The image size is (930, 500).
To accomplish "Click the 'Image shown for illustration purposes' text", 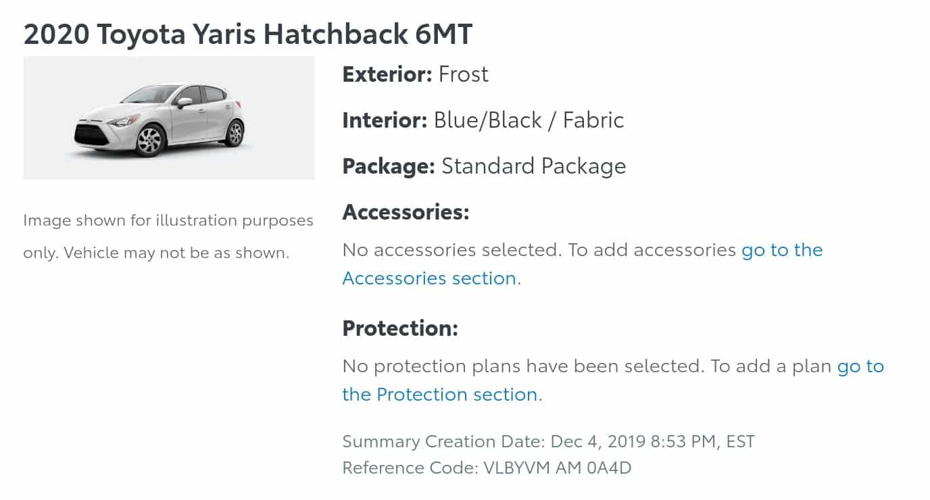I will pos(168,220).
